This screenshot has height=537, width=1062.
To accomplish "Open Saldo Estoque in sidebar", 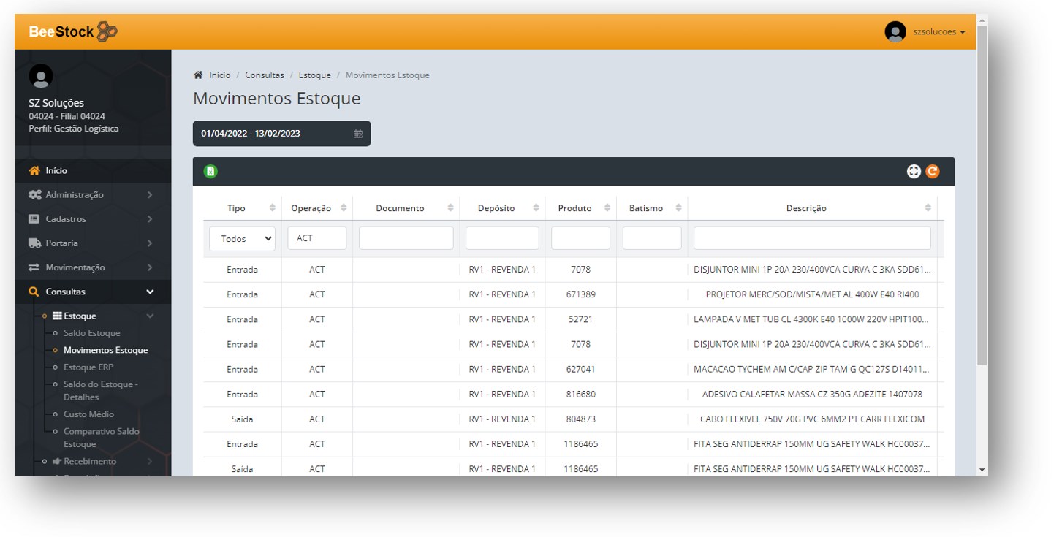I will [x=91, y=333].
